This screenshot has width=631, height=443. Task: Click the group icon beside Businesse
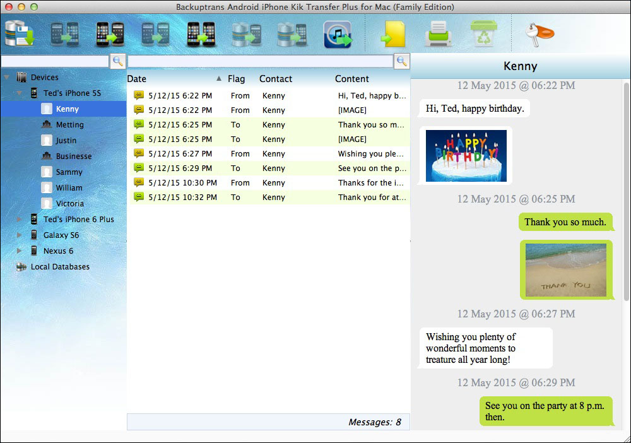(x=47, y=156)
